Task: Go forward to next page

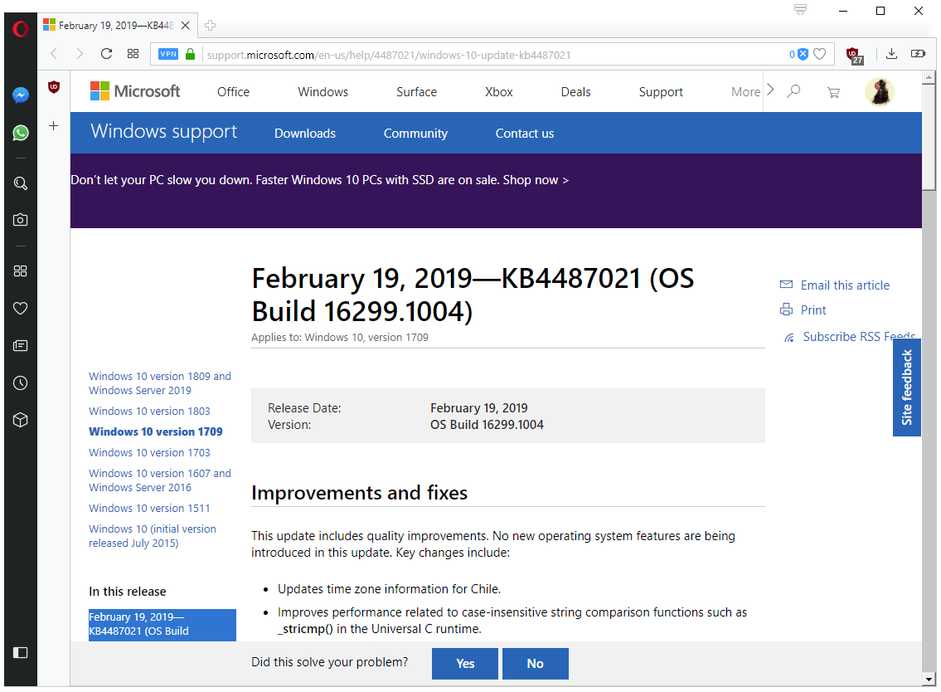Action: [80, 53]
